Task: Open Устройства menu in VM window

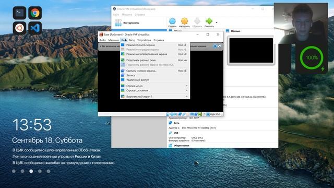Action: [144, 40]
